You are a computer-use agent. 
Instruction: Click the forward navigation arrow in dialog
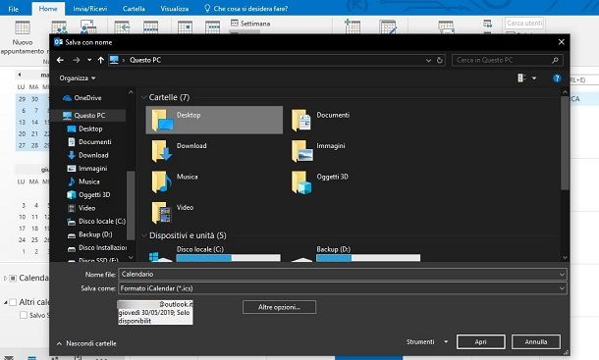pos(77,60)
